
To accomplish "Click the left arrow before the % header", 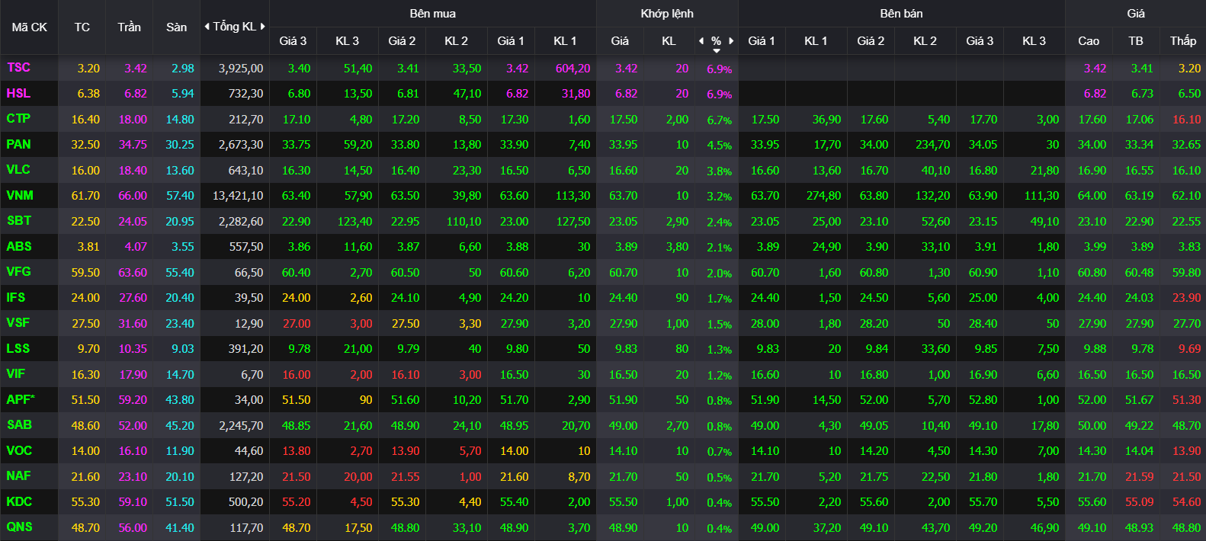I will (701, 41).
